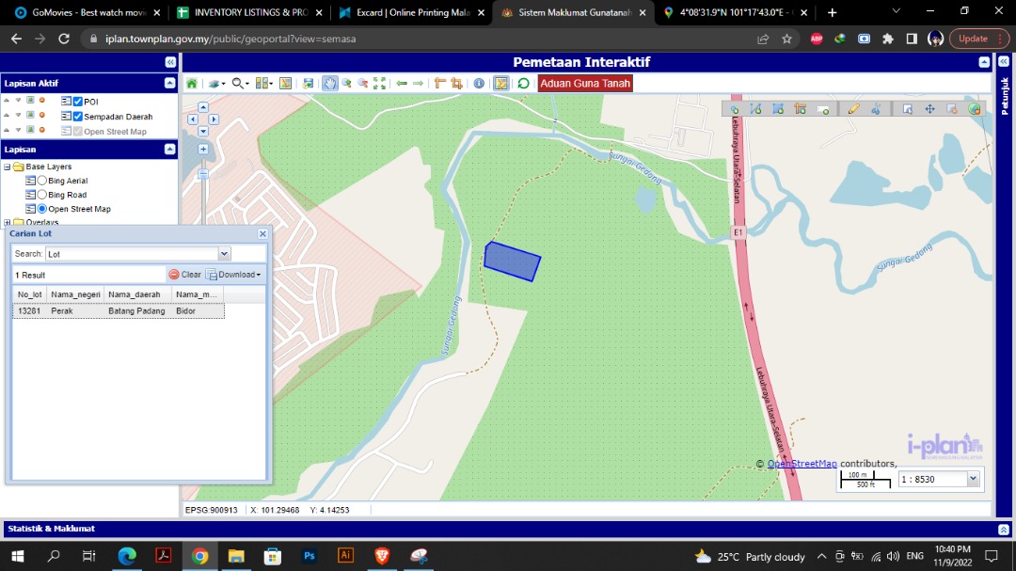Click the map zoom slider handle
Viewport: 1016px width, 571px height.
tap(203, 174)
